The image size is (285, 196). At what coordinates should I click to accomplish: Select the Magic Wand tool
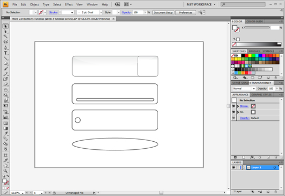pyautogui.click(x=5, y=37)
